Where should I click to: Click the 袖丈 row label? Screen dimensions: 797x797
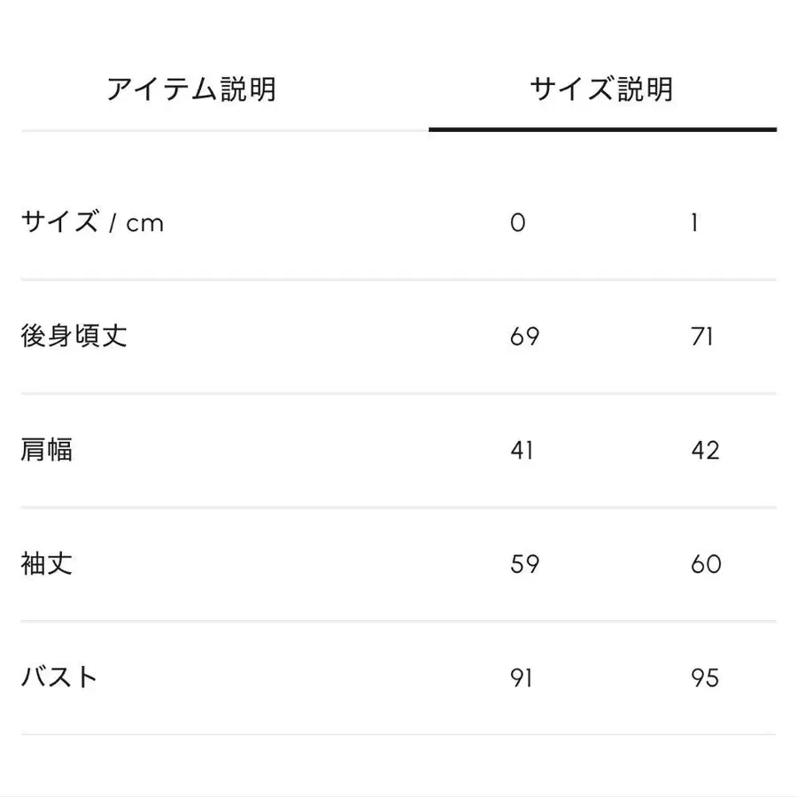49,563
